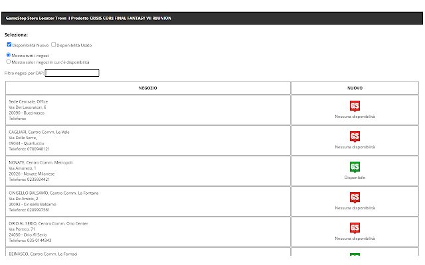Click the 24050 - Orio Al Serio text
This screenshot has height=265, width=425.
28,235
